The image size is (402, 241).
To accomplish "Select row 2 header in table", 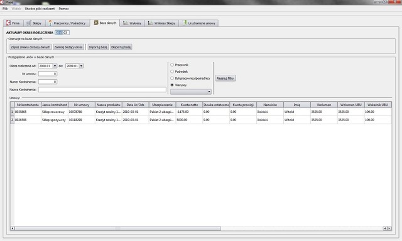I will (x=12, y=120).
